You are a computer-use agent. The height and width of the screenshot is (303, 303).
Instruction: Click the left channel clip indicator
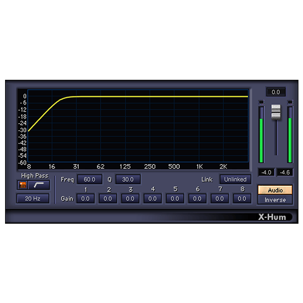[261, 102]
